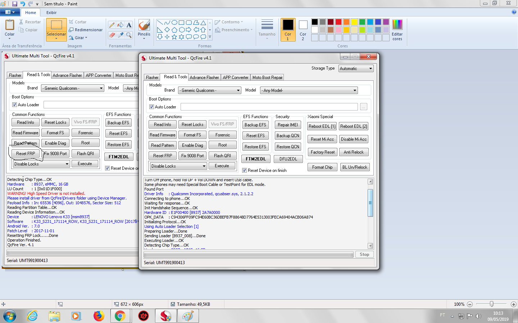The width and height of the screenshot is (518, 323).
Task: Switch to the Exibir ribbon tab
Action: 51,13
